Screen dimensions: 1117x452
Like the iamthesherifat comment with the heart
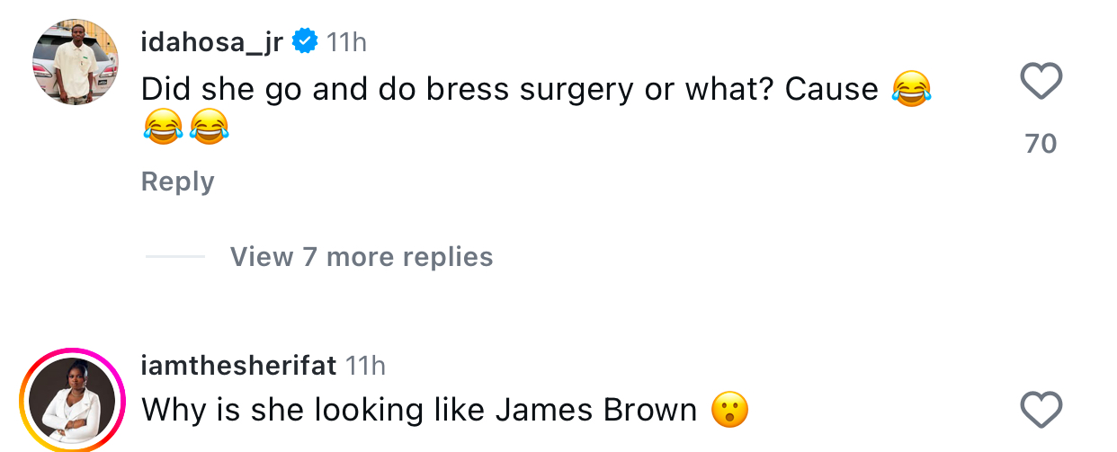1041,411
